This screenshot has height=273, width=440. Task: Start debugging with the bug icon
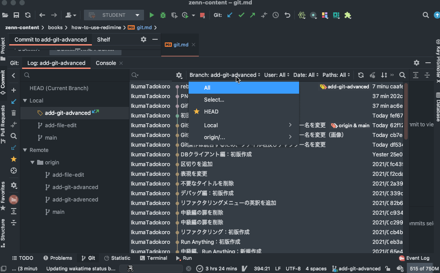click(x=163, y=15)
